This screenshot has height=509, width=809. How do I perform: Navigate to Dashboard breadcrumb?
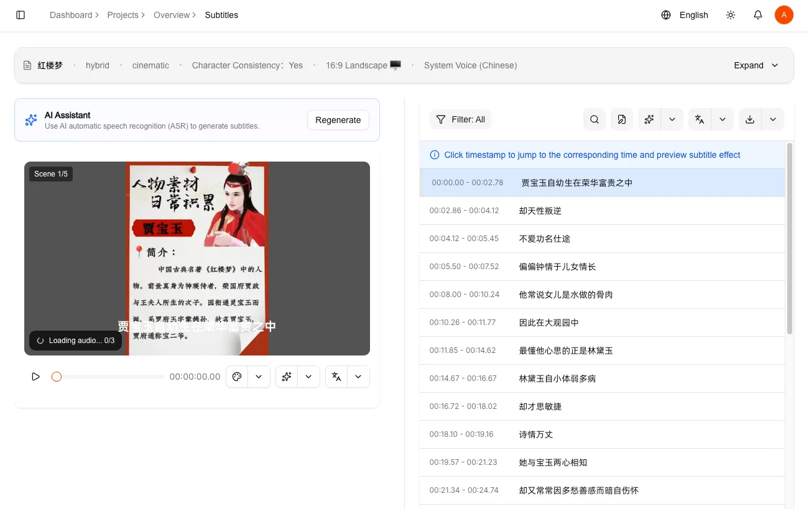coord(70,15)
